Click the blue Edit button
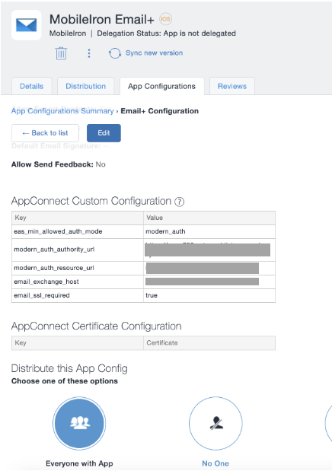Viewport: 332px width, 471px height. pos(104,133)
